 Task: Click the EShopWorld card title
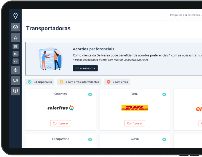(60, 139)
